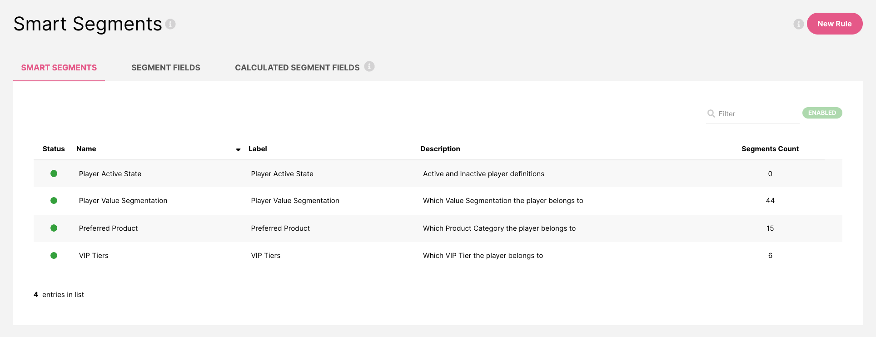Click the Name column sort arrow
Viewport: 876px width, 337px height.
(x=238, y=149)
